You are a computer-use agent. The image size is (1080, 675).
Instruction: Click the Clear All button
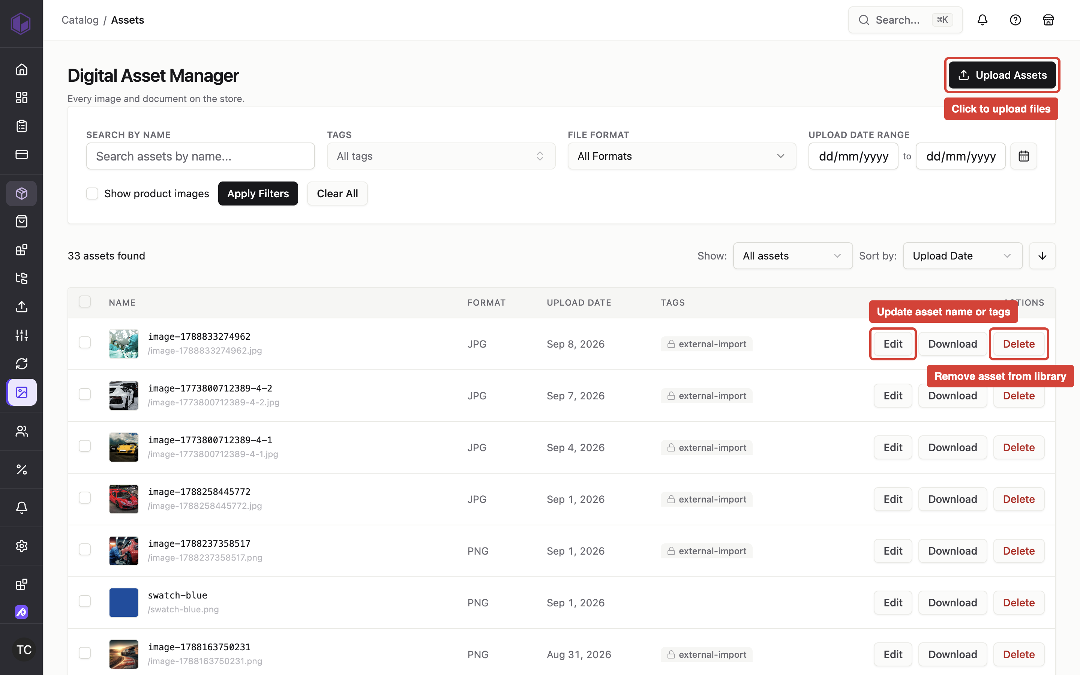[337, 193]
